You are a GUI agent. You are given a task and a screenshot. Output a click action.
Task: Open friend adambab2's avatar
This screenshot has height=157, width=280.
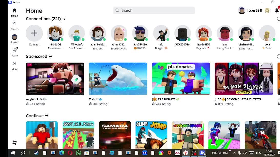98,33
